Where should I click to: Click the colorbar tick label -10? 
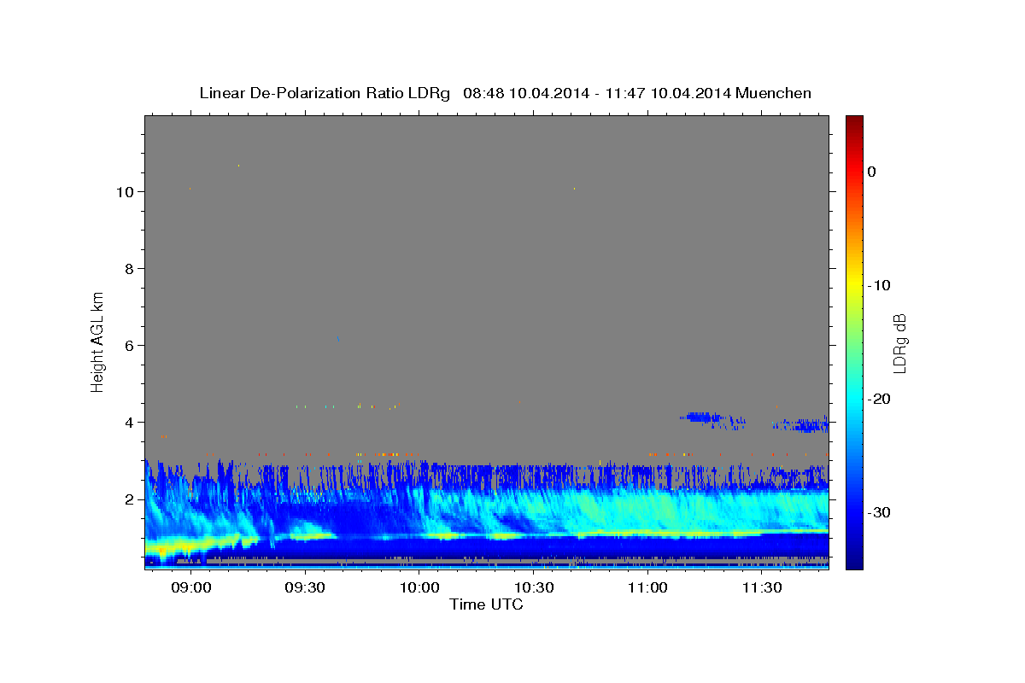(x=879, y=285)
